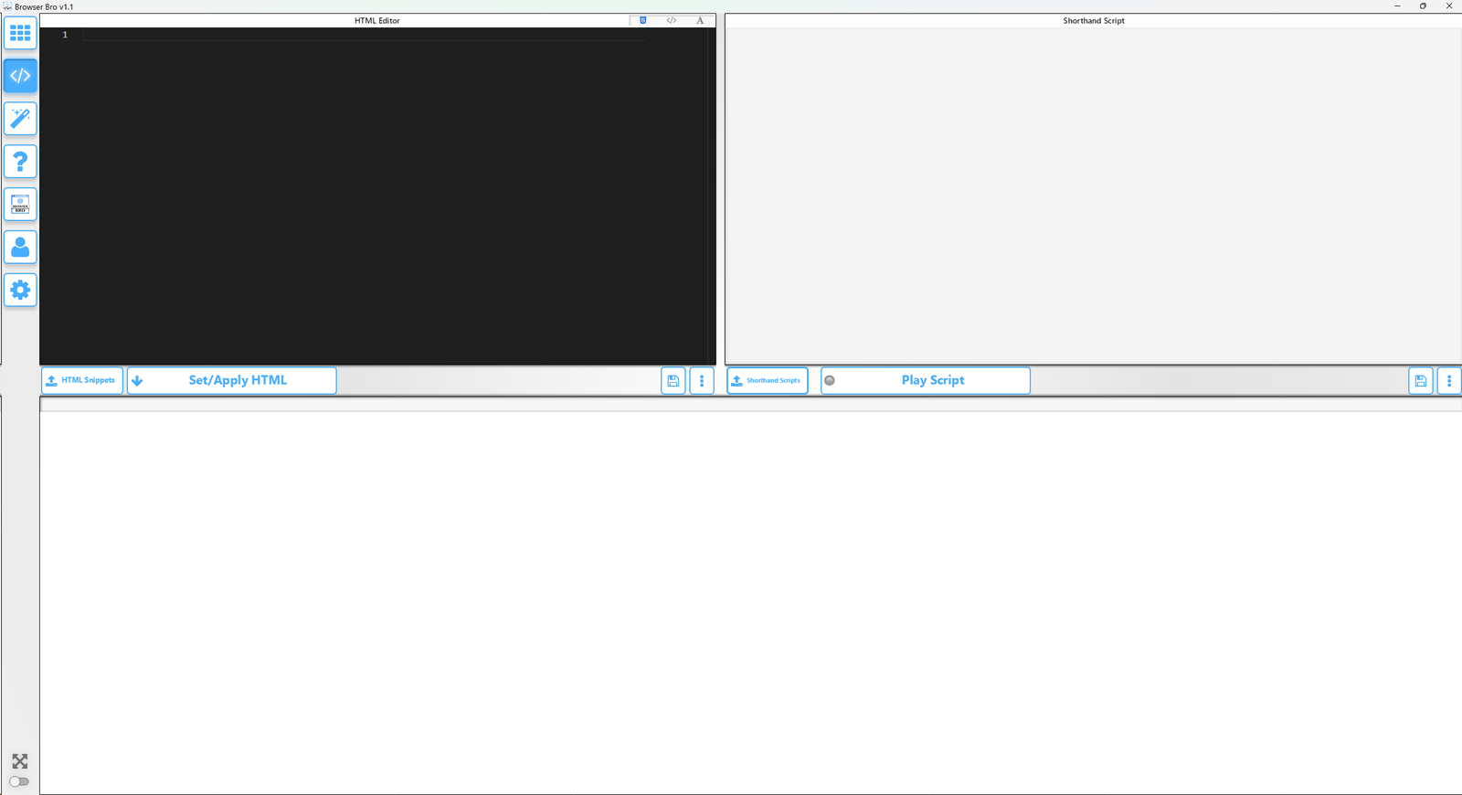This screenshot has width=1462, height=795.
Task: Toggle the switch at sidebar bottom
Action: (19, 781)
